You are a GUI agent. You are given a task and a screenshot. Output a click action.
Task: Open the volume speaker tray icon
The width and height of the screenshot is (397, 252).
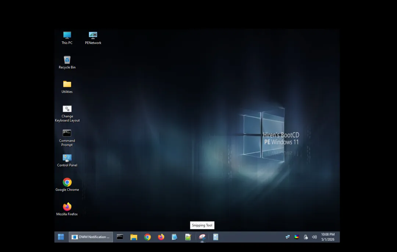314,237
